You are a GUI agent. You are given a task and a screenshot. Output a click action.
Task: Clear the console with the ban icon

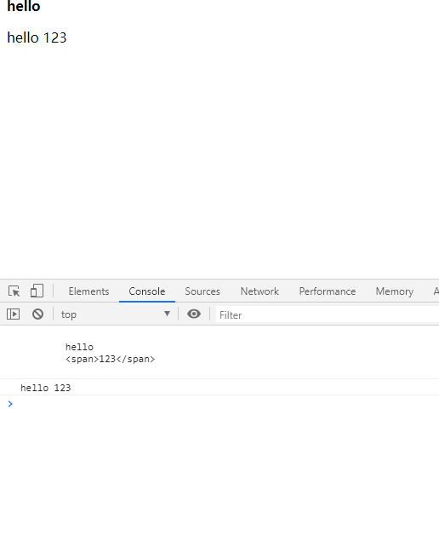[38, 314]
